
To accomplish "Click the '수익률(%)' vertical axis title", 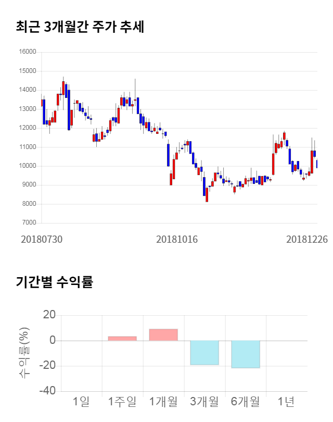I will [x=24, y=353].
